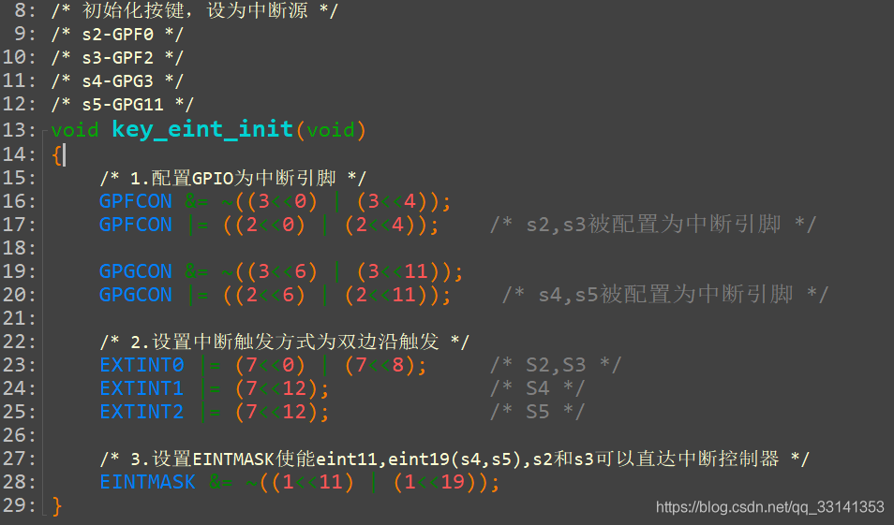Click GPFCON on line 16
The image size is (894, 525).
tap(136, 201)
